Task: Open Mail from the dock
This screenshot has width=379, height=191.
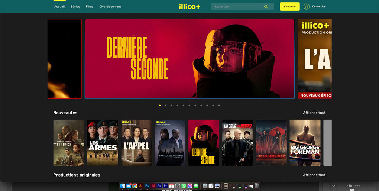Action: (x=129, y=186)
